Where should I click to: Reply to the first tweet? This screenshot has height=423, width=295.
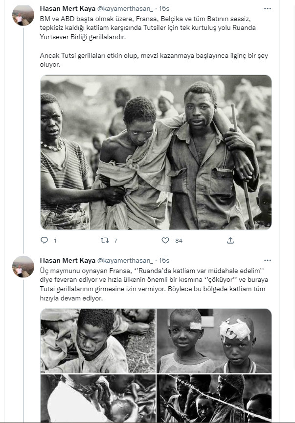point(45,240)
